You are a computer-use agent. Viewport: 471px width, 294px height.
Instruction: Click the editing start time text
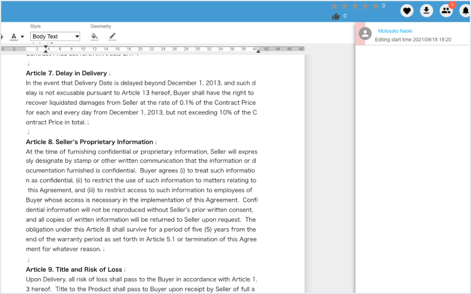tap(413, 39)
